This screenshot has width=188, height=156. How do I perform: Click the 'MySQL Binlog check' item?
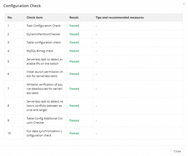click(40, 51)
